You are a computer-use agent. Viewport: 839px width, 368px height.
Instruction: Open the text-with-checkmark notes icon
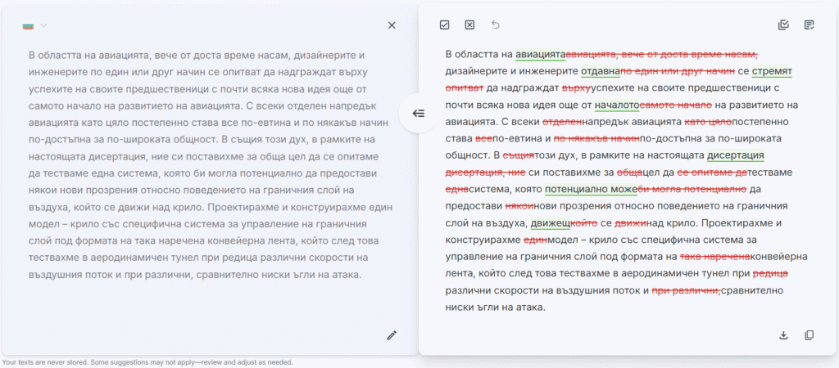pos(810,25)
